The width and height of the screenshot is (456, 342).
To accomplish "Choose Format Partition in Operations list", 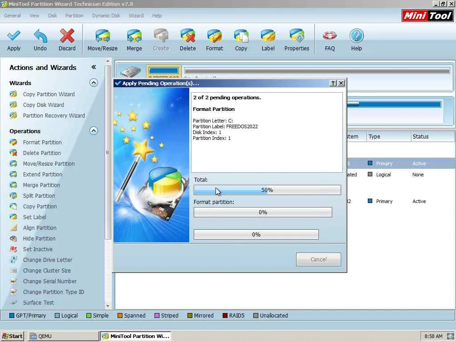I will tap(42, 142).
